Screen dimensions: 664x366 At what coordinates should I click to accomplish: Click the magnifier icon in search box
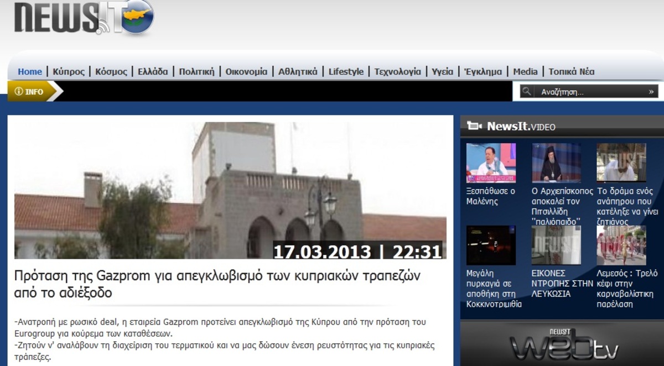527,91
